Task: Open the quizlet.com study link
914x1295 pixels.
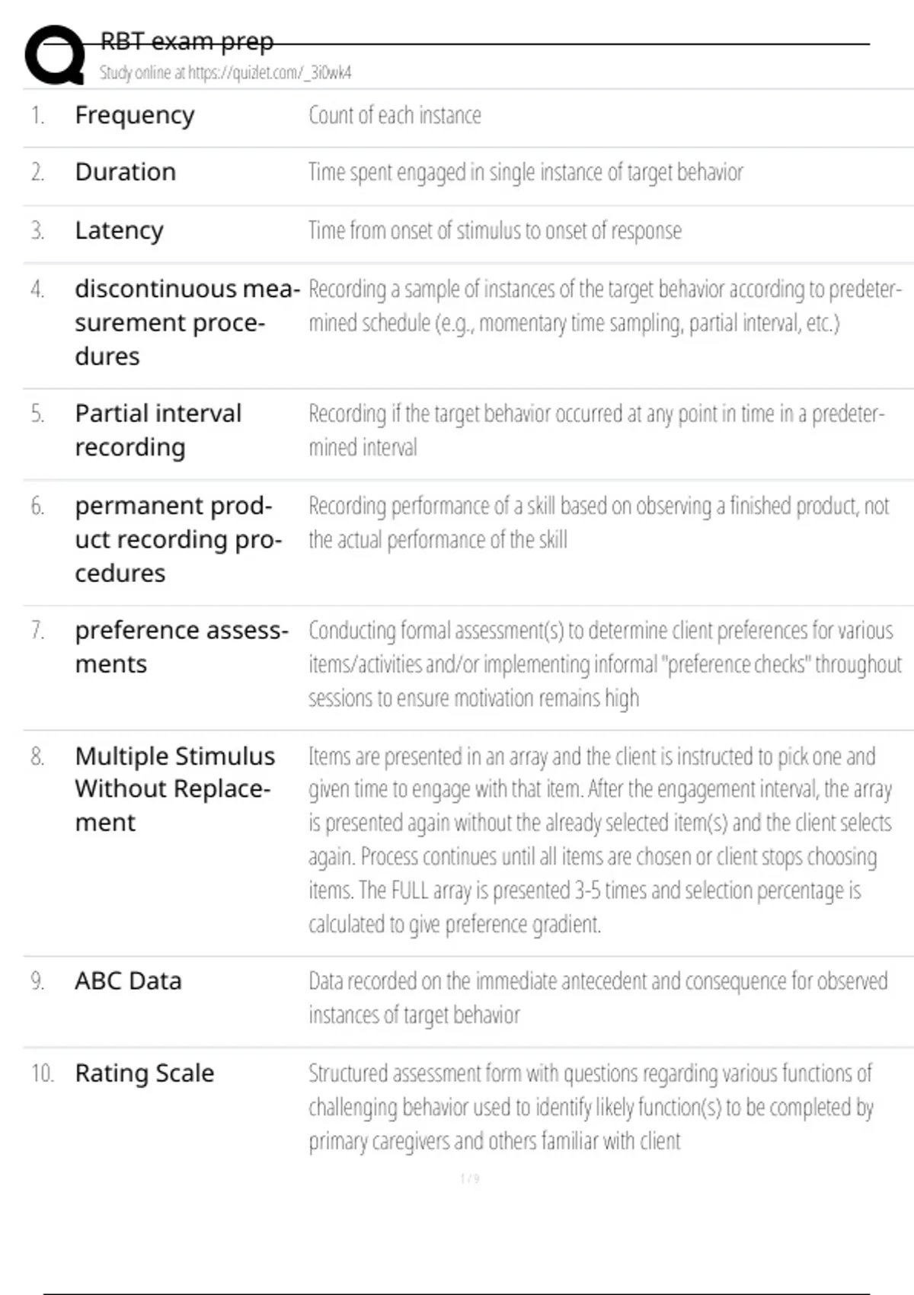Action: click(225, 72)
